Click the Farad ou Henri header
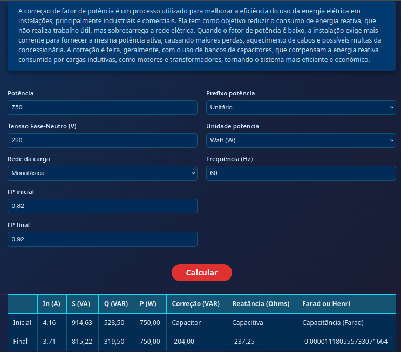401x354 pixels. 326,304
